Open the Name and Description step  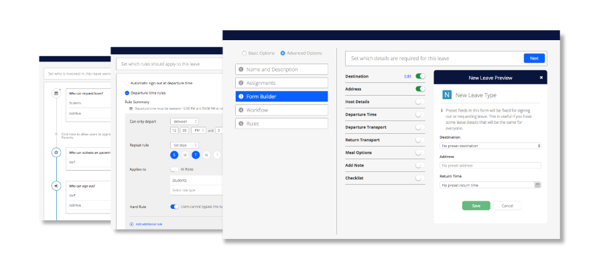[281, 70]
